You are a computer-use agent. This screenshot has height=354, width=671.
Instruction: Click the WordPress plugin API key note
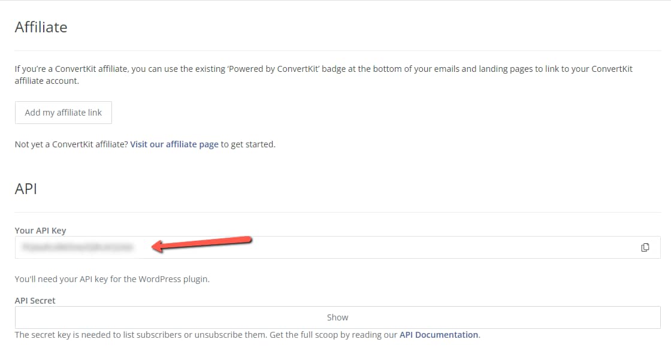(x=112, y=279)
